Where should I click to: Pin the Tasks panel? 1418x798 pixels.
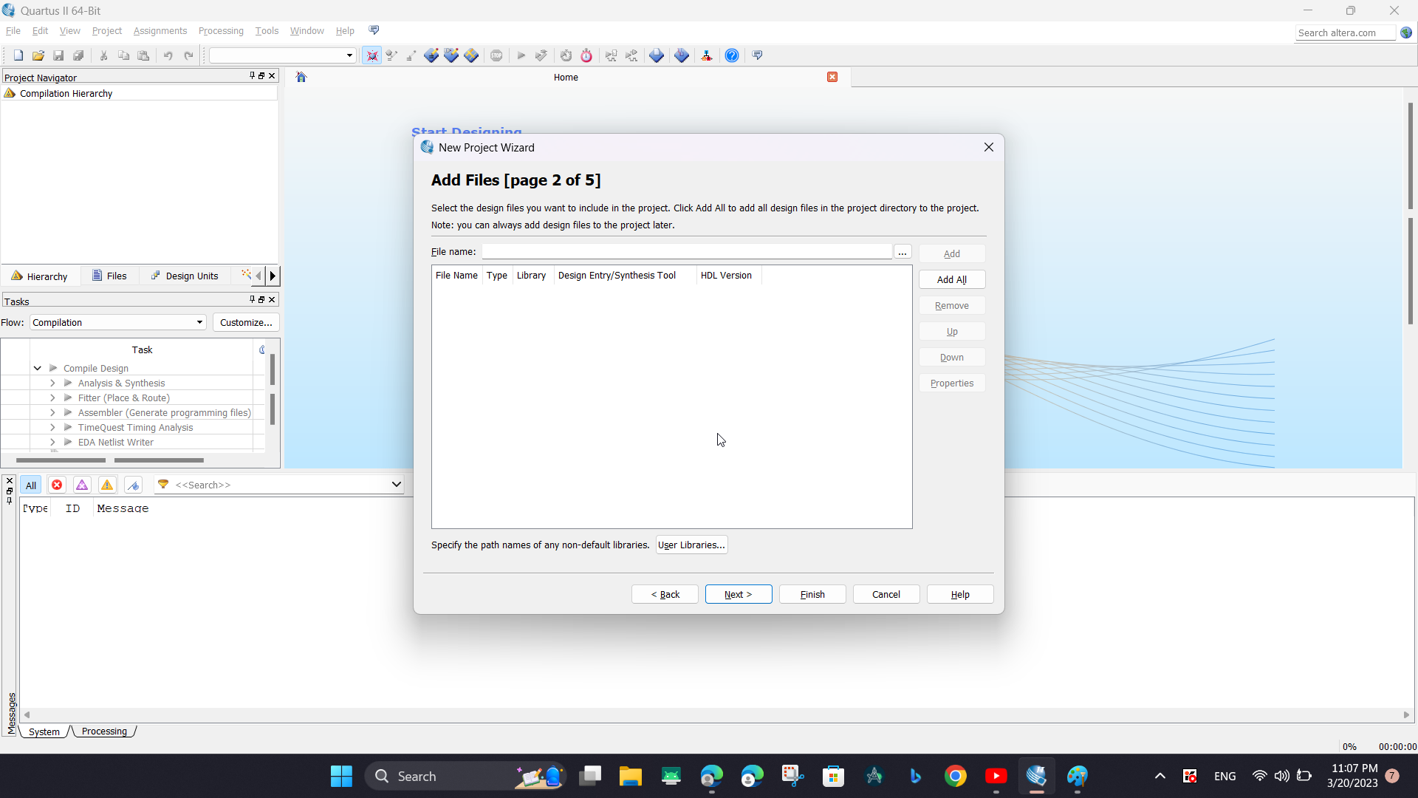pos(252,299)
